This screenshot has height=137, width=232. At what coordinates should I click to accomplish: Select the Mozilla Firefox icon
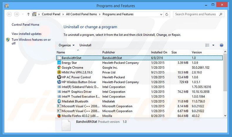[x=59, y=116]
